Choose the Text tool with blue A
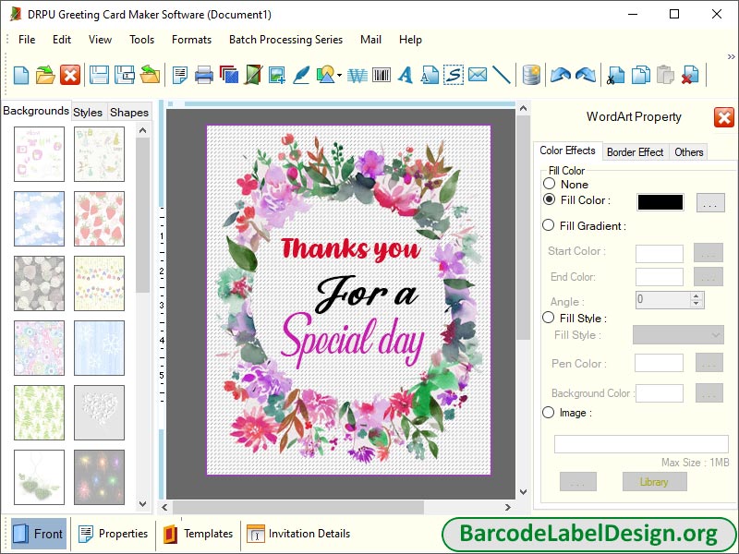 405,76
